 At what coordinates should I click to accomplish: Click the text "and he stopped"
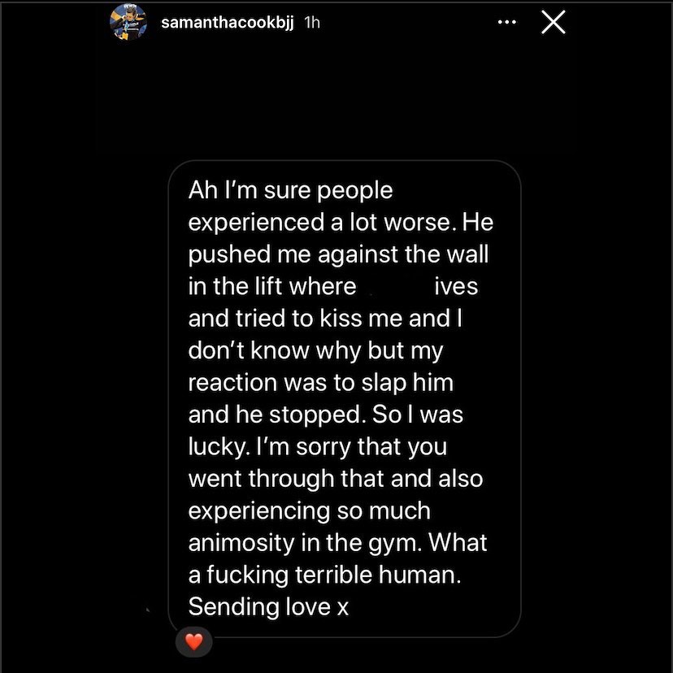(272, 415)
